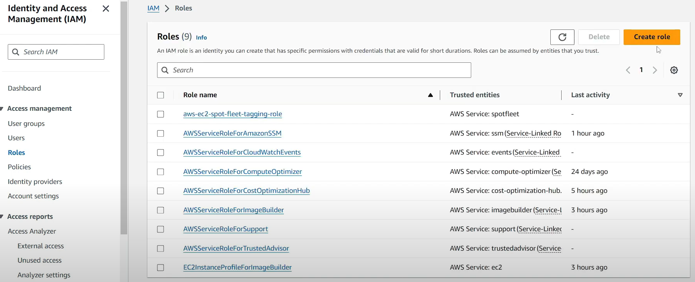The width and height of the screenshot is (695, 282).
Task: Check the AWSServiceRoleForTrustedAdvisor row
Action: 161,248
